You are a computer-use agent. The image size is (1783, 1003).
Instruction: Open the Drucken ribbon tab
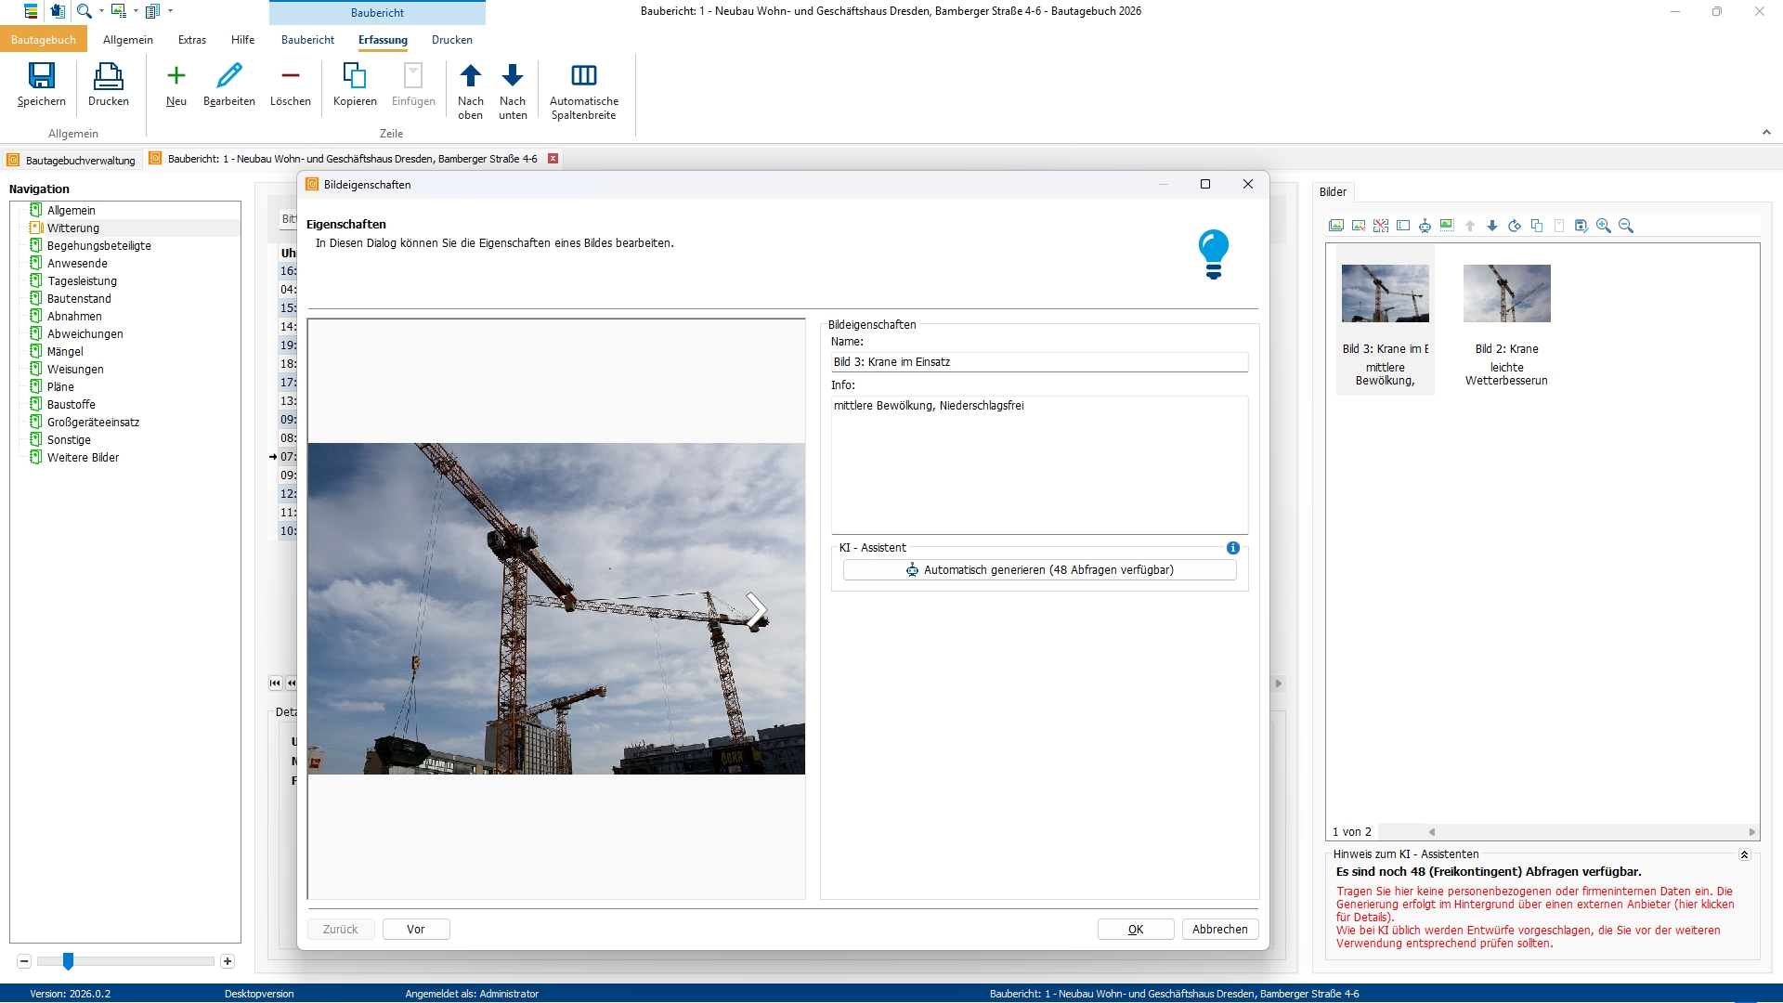pos(451,40)
